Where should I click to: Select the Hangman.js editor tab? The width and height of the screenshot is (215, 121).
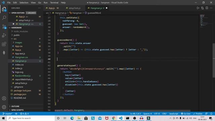coord(97,8)
